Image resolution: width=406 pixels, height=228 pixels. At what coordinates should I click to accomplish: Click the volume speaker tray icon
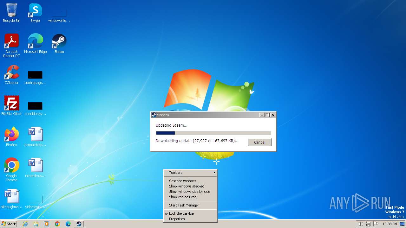tap(360, 224)
